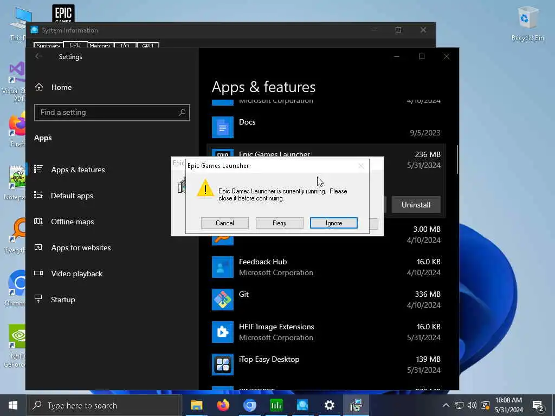Click the HEIF Image Extensions entry name

pos(276,327)
